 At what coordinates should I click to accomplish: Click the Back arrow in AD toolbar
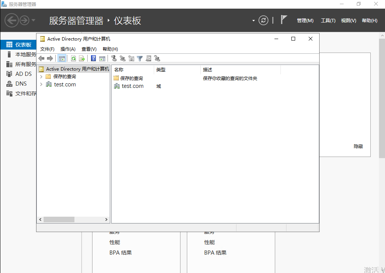pyautogui.click(x=41, y=58)
